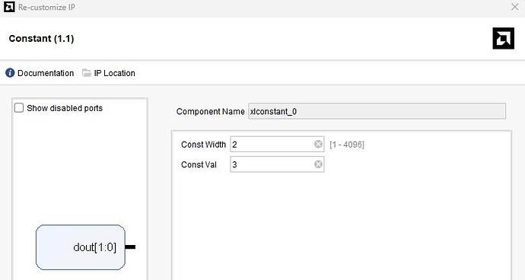Click the Const Width label
The width and height of the screenshot is (525, 280).
[x=204, y=145]
